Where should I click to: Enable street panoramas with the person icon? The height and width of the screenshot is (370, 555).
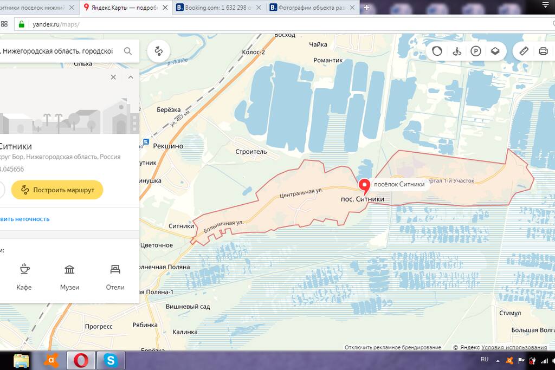point(457,51)
